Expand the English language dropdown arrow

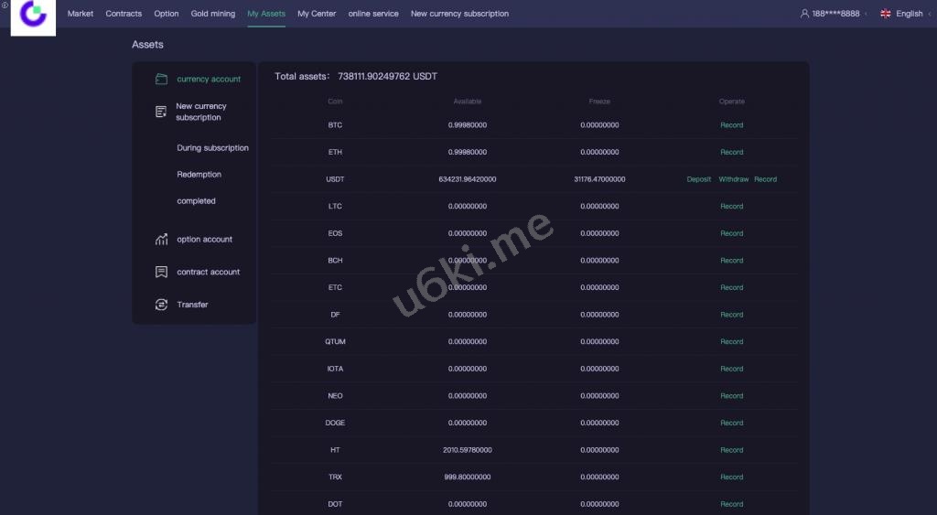(930, 14)
